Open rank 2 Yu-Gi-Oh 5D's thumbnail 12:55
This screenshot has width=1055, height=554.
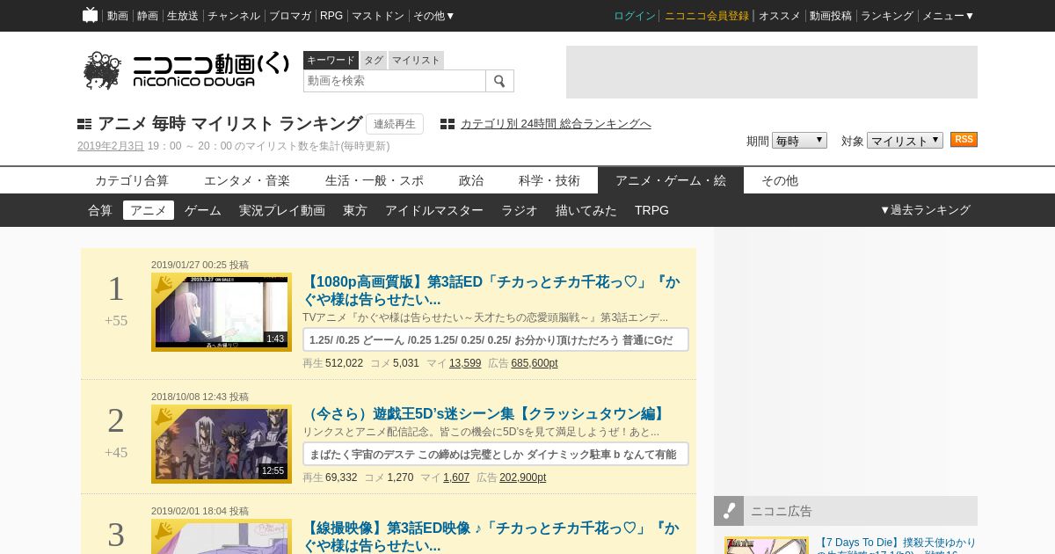[x=222, y=444]
